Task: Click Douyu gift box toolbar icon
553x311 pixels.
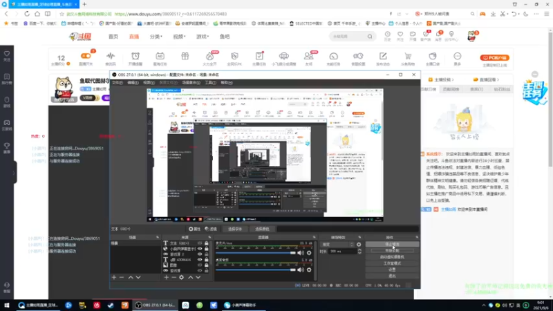Action: 185,56
